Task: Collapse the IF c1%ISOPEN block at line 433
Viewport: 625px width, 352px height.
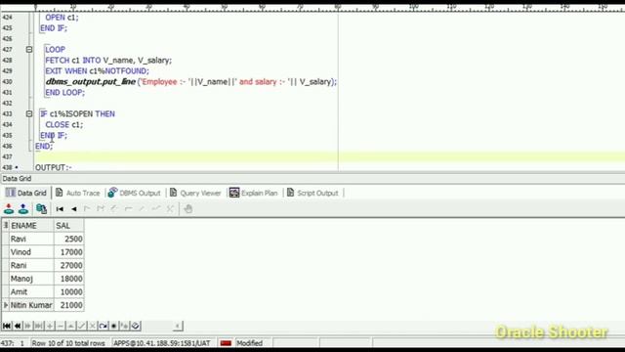Action: click(29, 114)
